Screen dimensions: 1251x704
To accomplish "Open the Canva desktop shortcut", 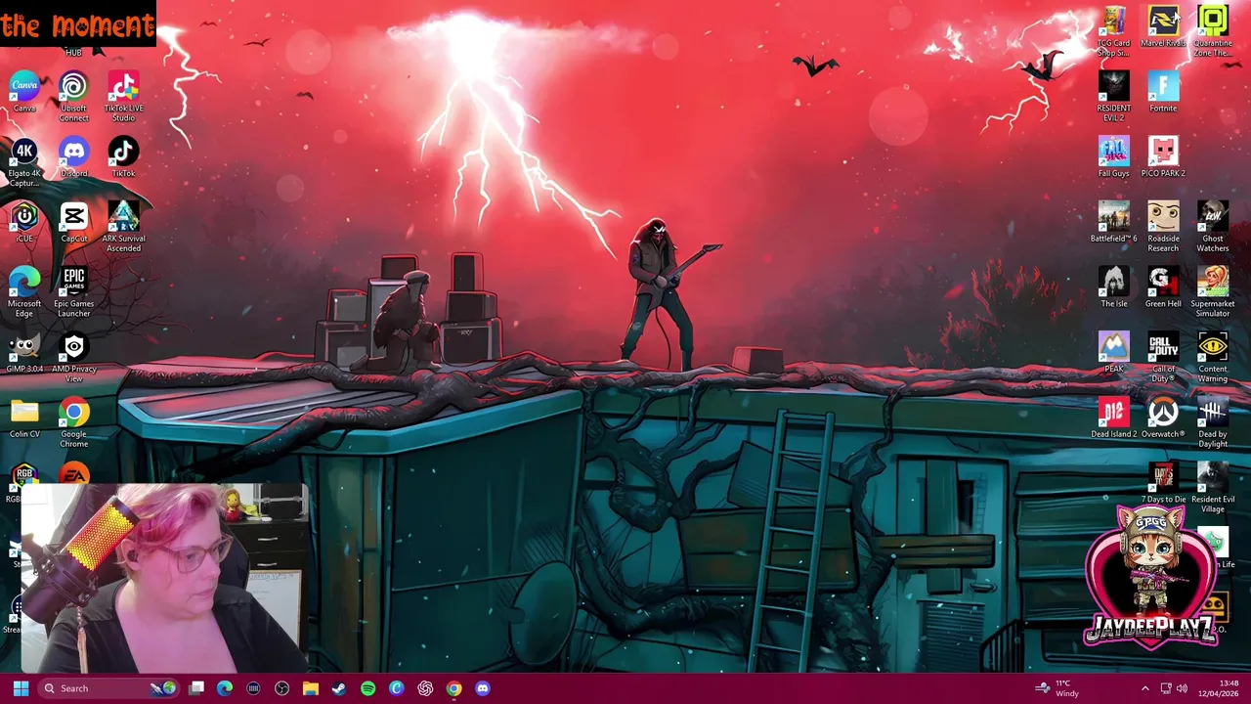I will pos(24,92).
